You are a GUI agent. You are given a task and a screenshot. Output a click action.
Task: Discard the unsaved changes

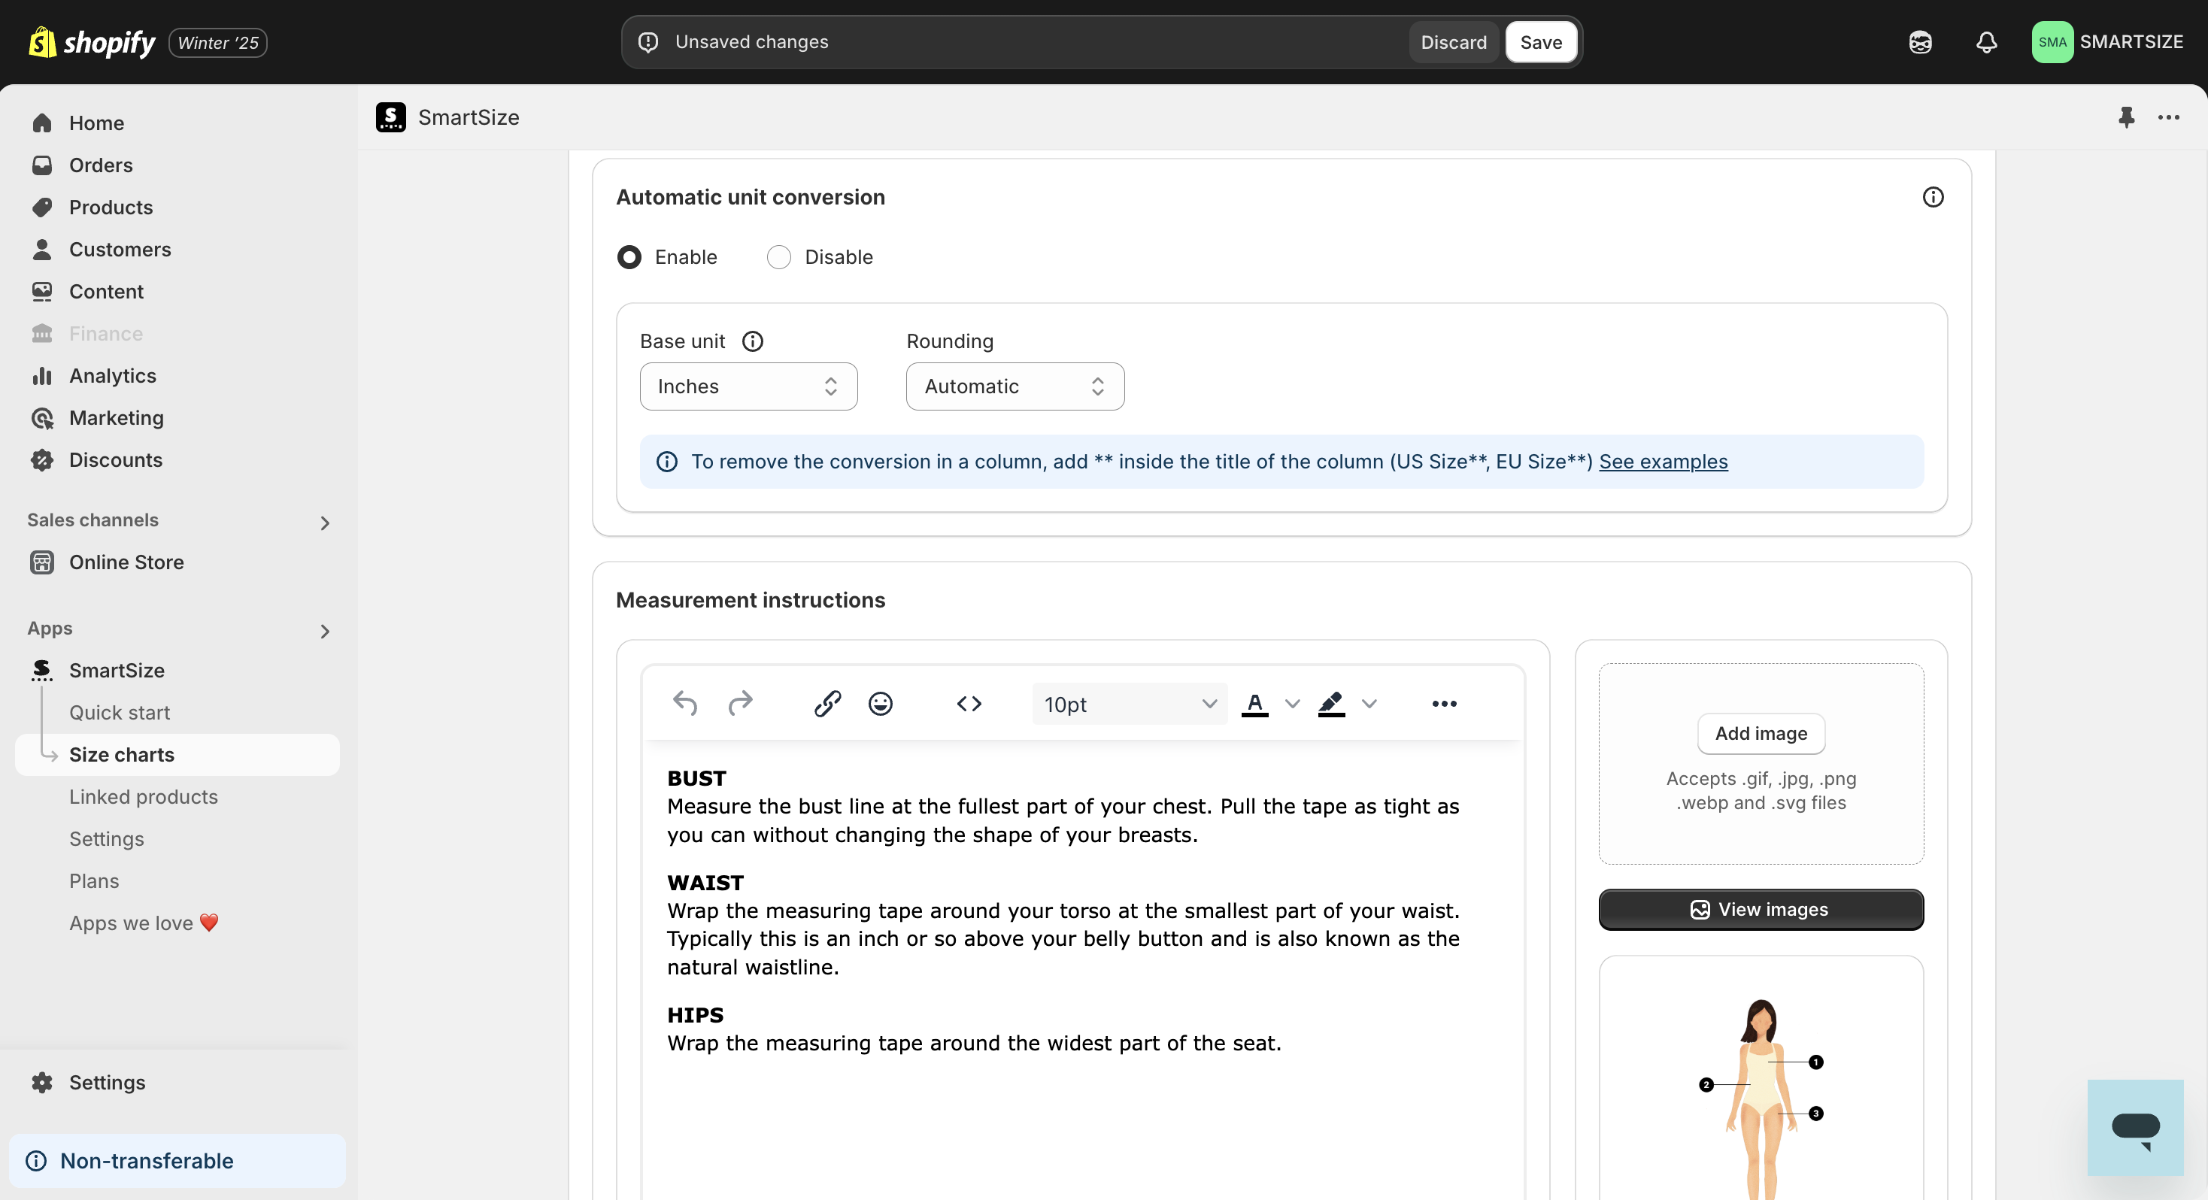click(x=1453, y=42)
